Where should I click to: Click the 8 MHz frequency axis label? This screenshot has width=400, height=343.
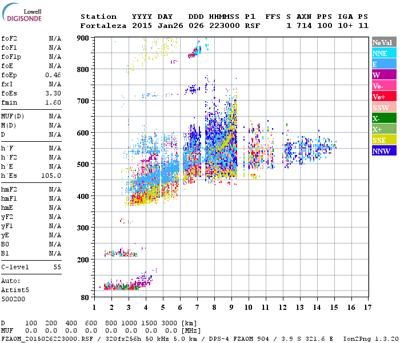pyautogui.click(x=214, y=308)
